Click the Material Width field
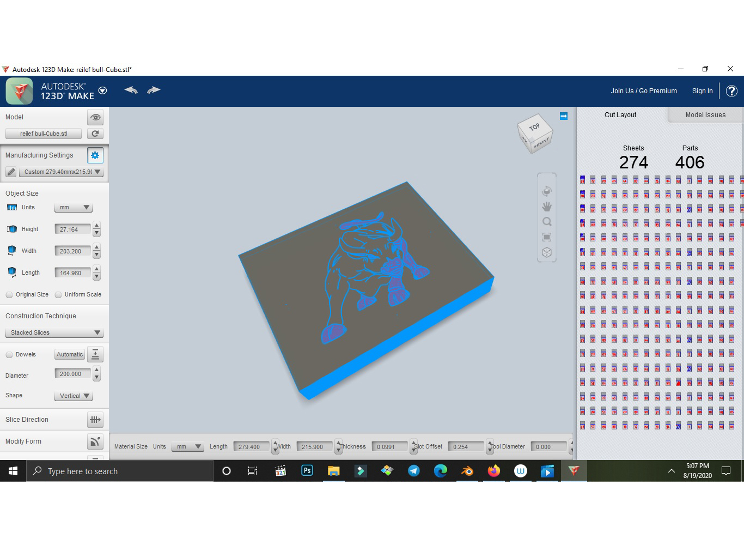744x545 pixels. click(x=315, y=447)
